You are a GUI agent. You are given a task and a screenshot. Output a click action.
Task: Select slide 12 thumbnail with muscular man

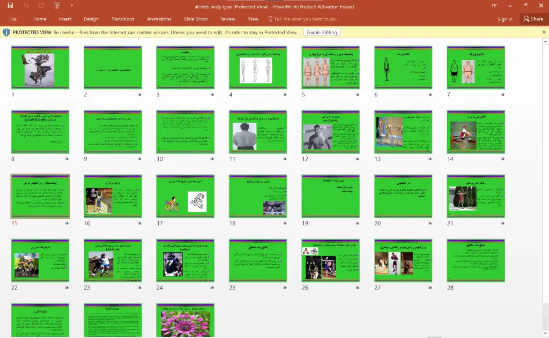tap(330, 132)
